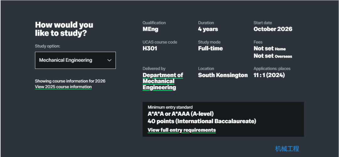Click the MEng qualification value
339x157 pixels.
point(150,29)
